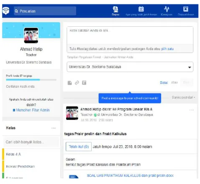The height and width of the screenshot is (184, 200).
Task: Click Ahmad Hatip dikirim ke Program Linear header
Action: point(116,109)
